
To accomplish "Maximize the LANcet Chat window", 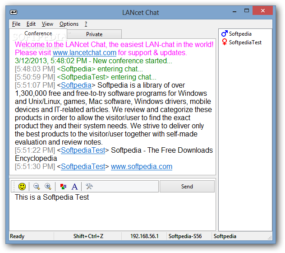I will [x=247, y=10].
